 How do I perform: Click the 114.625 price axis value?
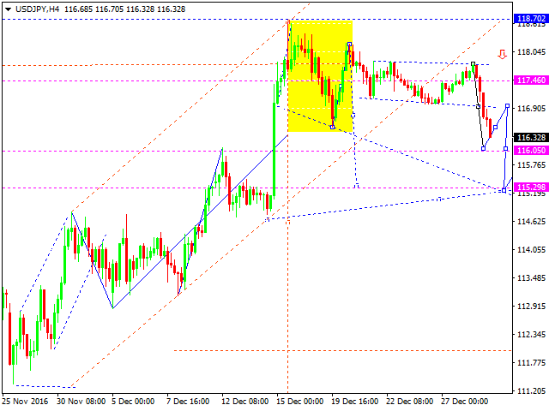(x=531, y=222)
